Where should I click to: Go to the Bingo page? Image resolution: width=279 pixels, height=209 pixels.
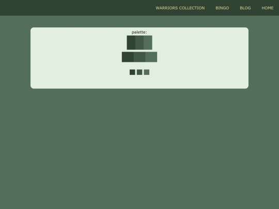click(222, 8)
